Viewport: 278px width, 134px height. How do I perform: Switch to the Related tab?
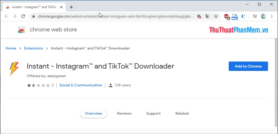click(x=182, y=114)
